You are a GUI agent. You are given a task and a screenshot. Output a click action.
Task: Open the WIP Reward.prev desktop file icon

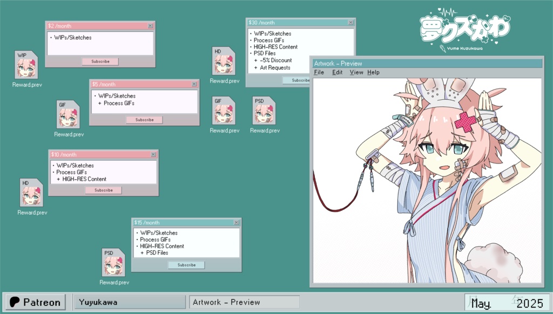point(26,65)
